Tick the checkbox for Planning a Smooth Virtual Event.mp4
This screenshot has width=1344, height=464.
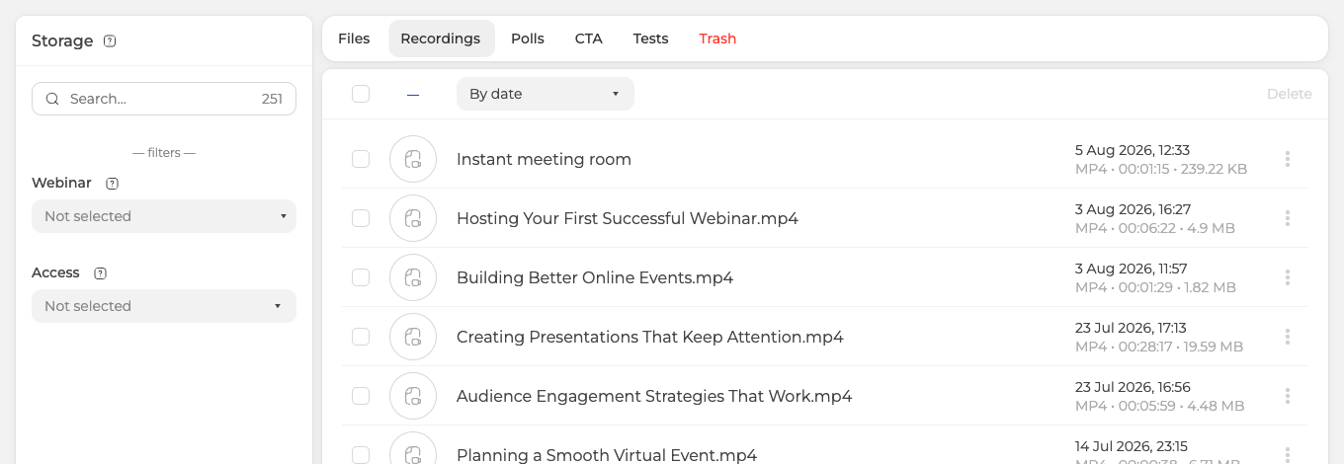point(361,454)
